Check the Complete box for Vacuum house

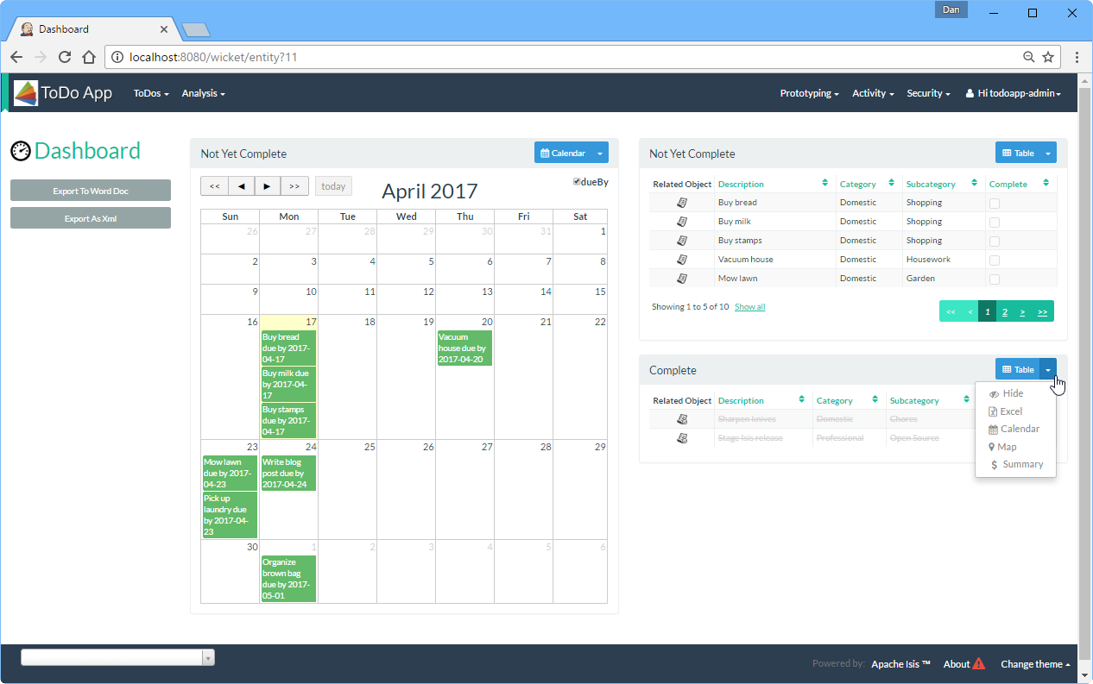[995, 260]
